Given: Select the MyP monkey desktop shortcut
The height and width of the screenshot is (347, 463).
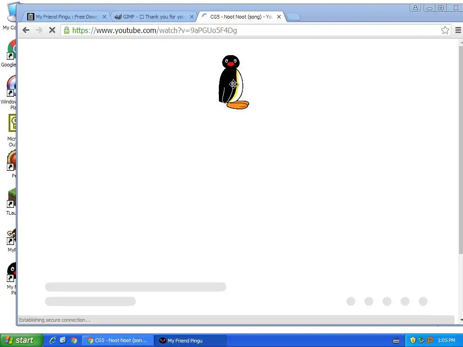Looking at the screenshot, I should (x=11, y=240).
